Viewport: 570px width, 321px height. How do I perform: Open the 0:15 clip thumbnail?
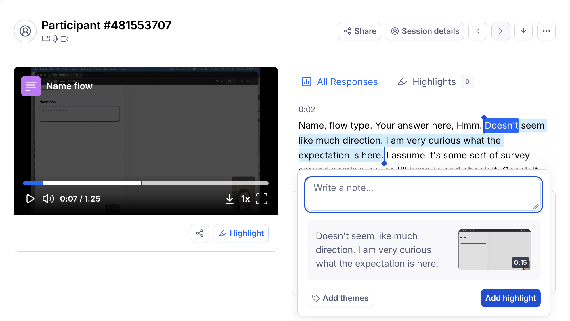click(494, 250)
